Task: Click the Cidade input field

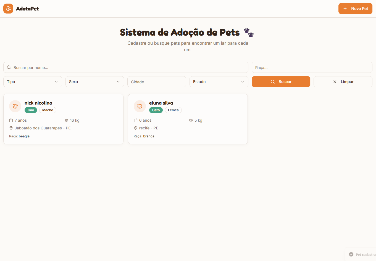Action: click(x=157, y=81)
